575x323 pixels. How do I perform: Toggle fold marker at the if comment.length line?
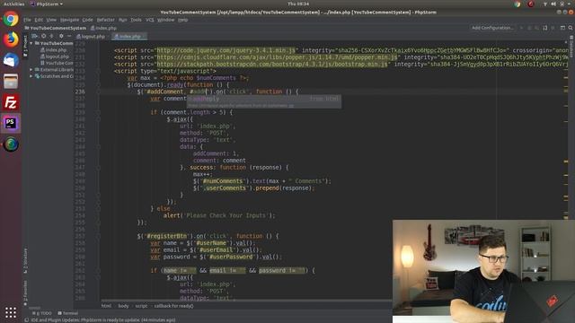click(x=98, y=112)
